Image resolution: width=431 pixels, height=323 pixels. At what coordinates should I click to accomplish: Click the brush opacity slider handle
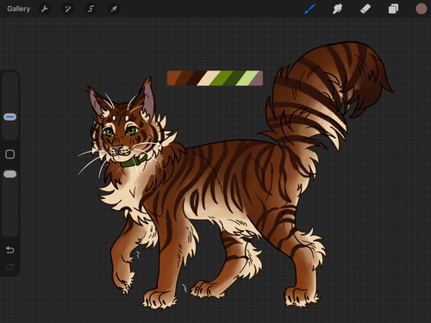pos(10,174)
